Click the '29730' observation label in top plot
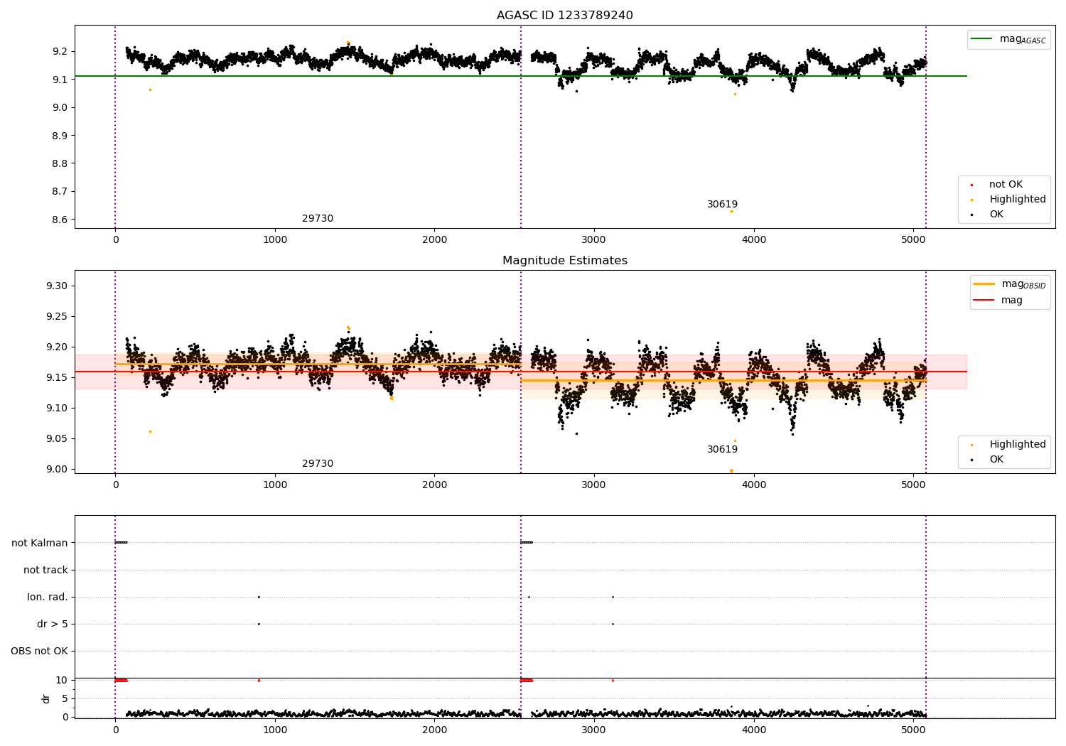The width and height of the screenshot is (1066, 746). (x=318, y=219)
